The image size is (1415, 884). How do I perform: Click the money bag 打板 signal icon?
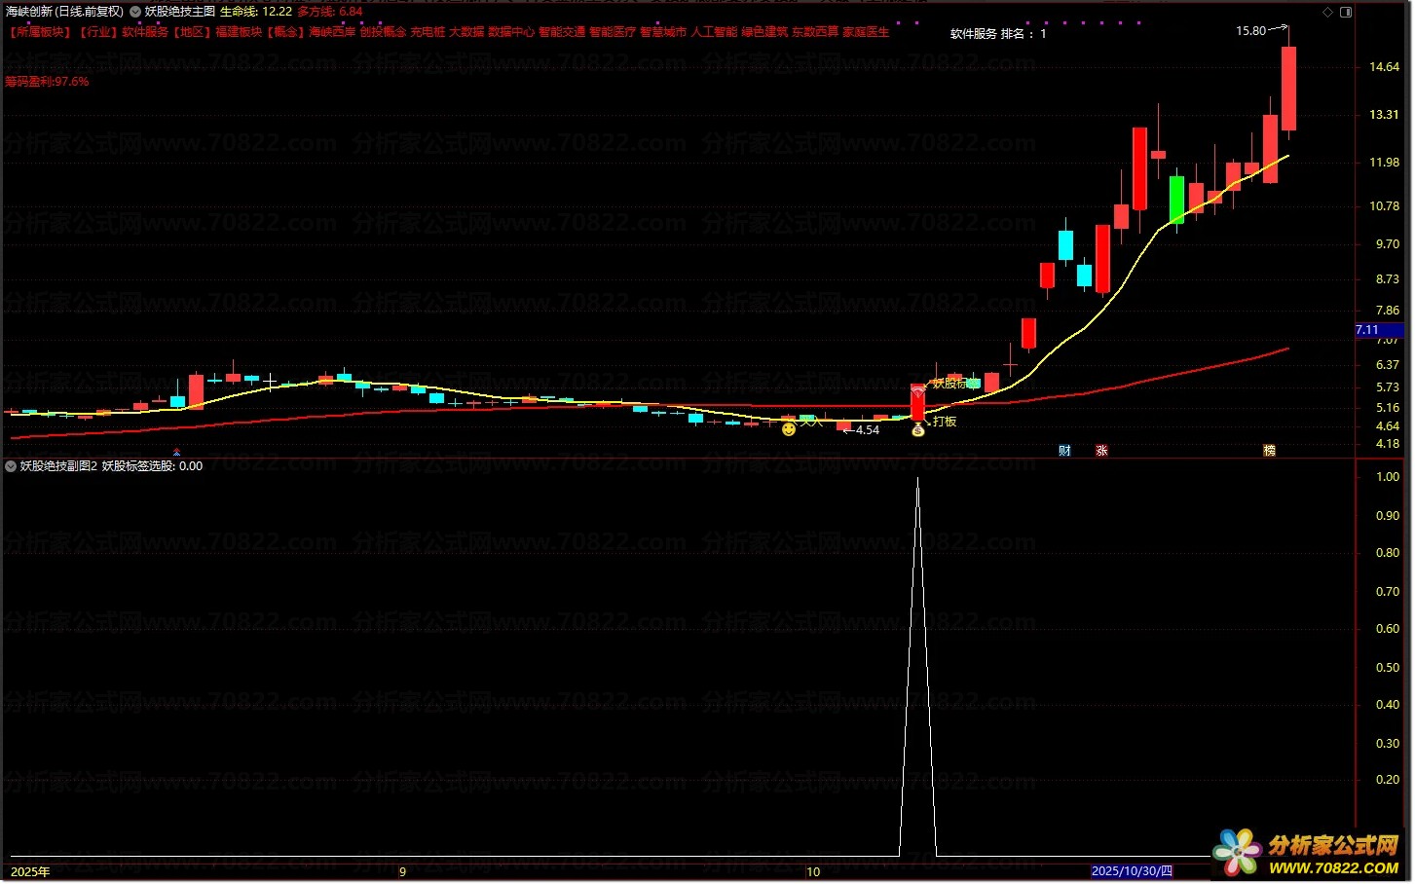[x=917, y=428]
